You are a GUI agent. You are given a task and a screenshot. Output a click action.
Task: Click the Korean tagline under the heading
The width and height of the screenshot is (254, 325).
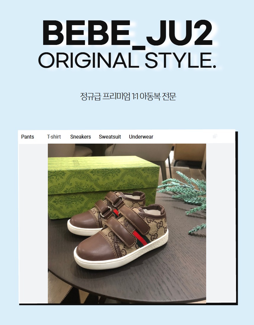pyautogui.click(x=128, y=96)
